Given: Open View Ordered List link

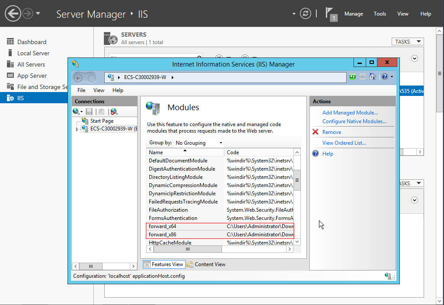Looking at the screenshot, I should tap(344, 143).
